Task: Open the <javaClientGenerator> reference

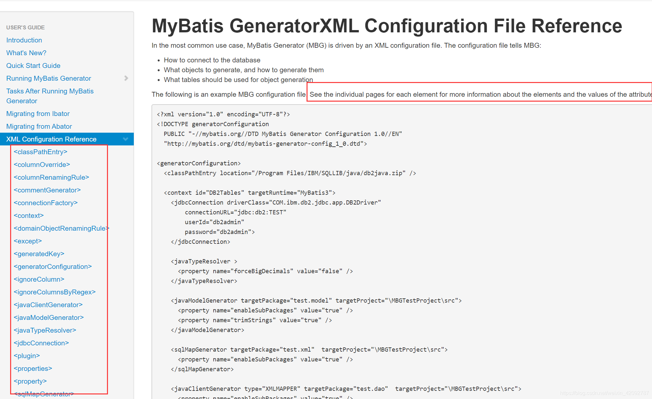Action: coord(48,305)
